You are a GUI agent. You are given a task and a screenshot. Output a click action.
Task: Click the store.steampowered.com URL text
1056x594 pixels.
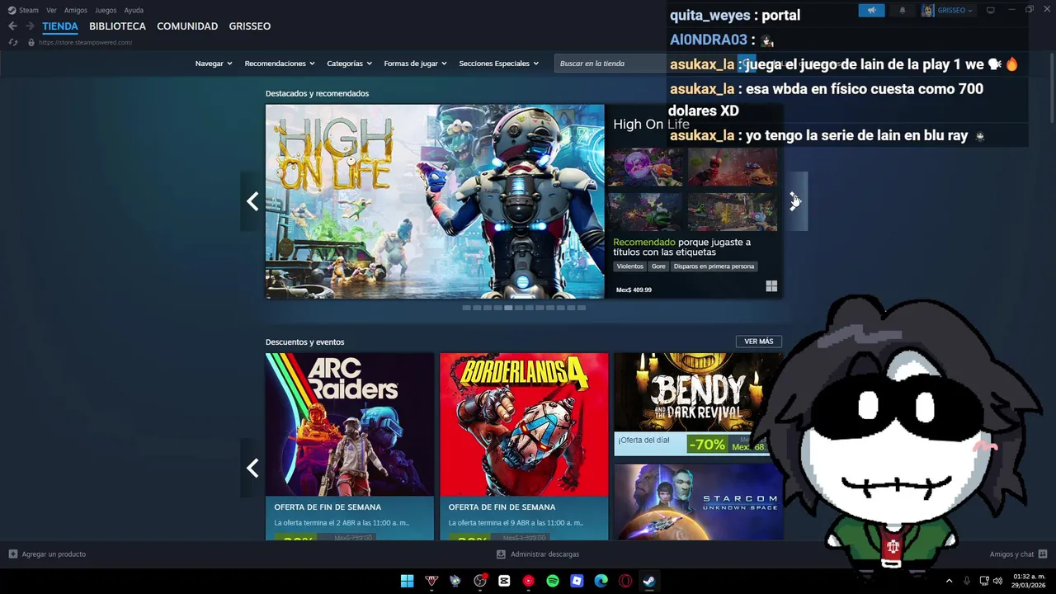pos(85,42)
